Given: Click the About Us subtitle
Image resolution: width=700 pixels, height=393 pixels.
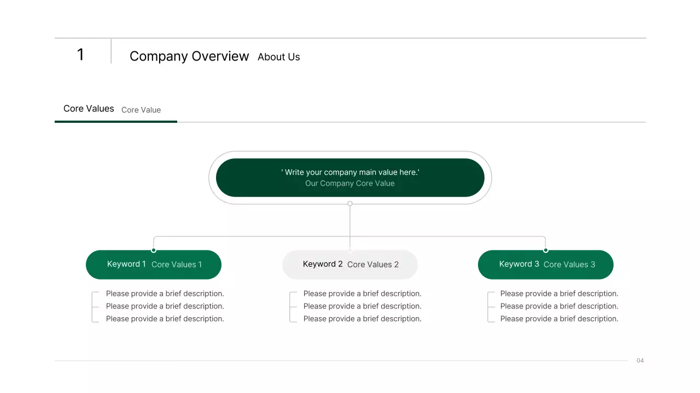Looking at the screenshot, I should [278, 57].
